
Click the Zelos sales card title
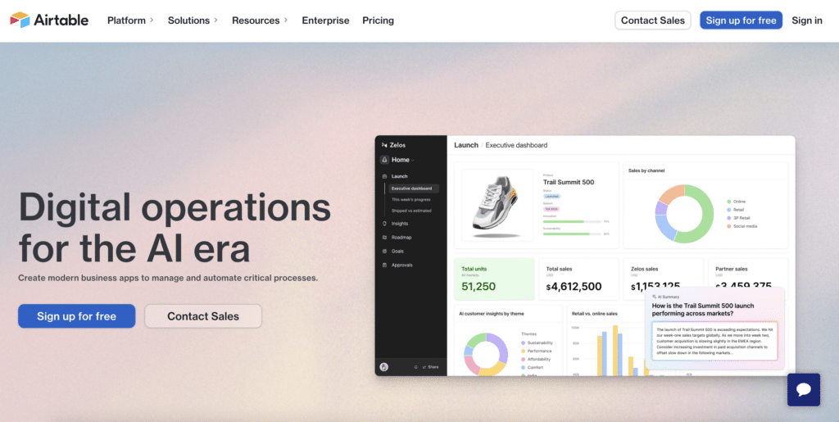coord(644,269)
